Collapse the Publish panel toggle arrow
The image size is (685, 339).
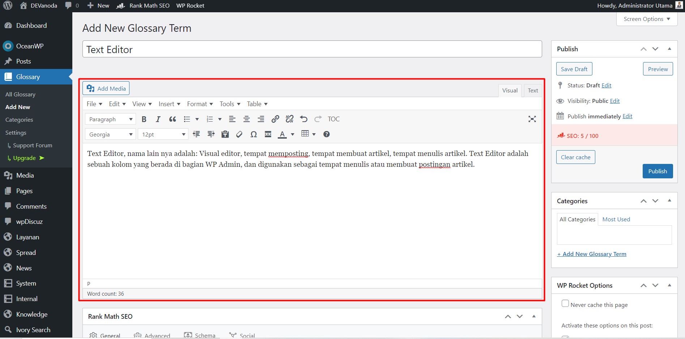pos(669,49)
